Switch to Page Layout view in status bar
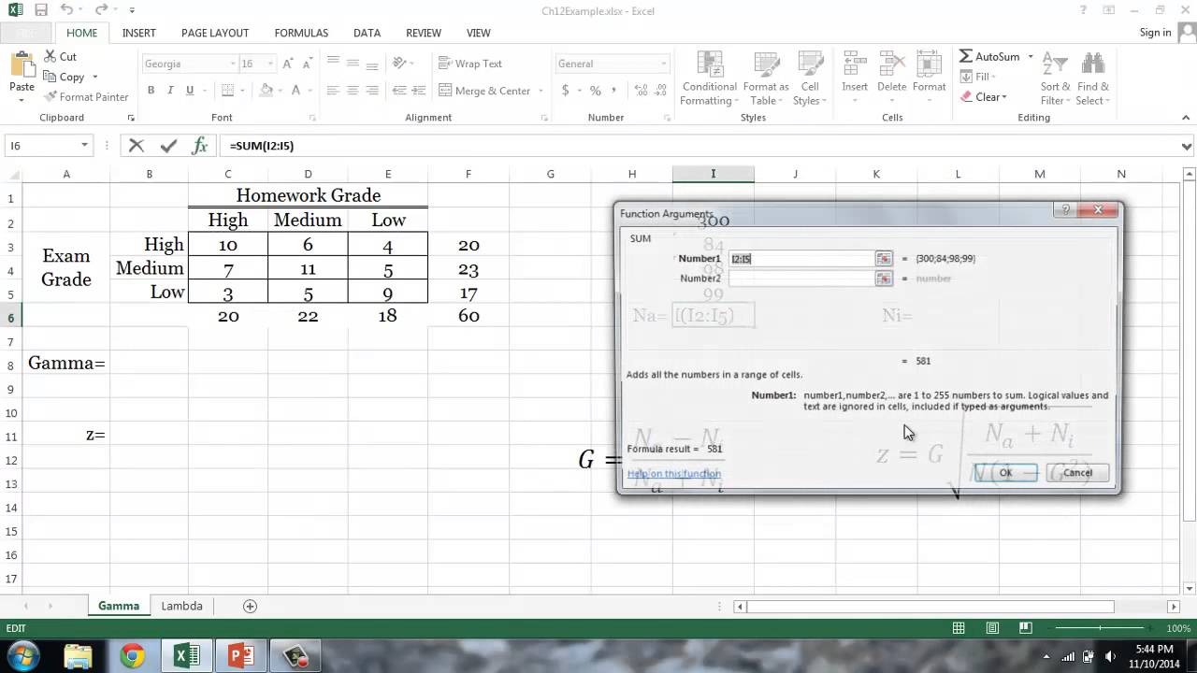Image resolution: width=1197 pixels, height=673 pixels. click(992, 628)
